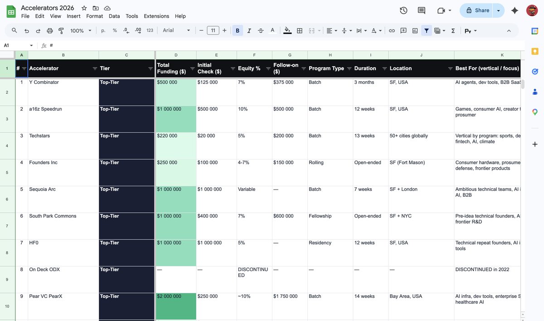544x321 pixels.
Task: Expand the Share options arrow
Action: click(x=499, y=10)
